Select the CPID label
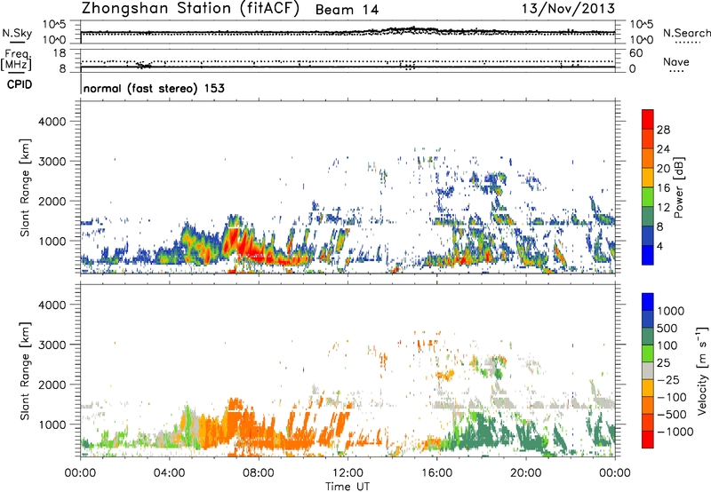Screen dimensions: 711x492 click(20, 84)
